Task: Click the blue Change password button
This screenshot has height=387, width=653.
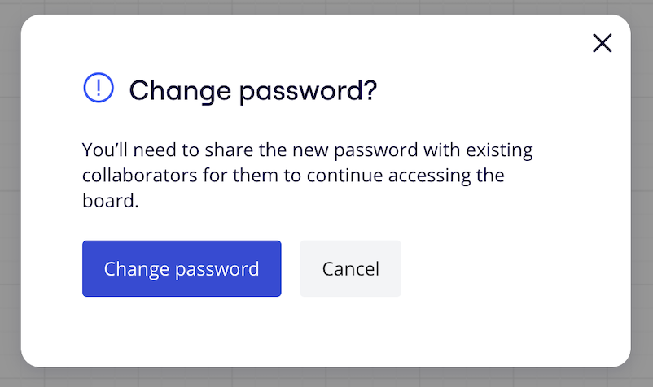Action: click(182, 268)
